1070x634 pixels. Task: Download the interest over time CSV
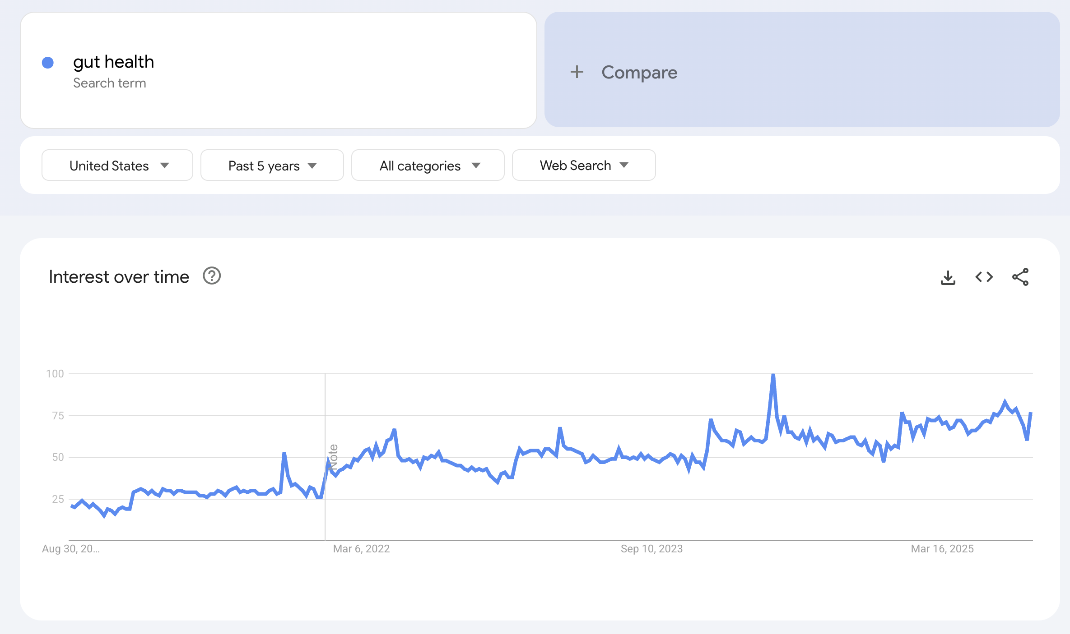pos(948,277)
